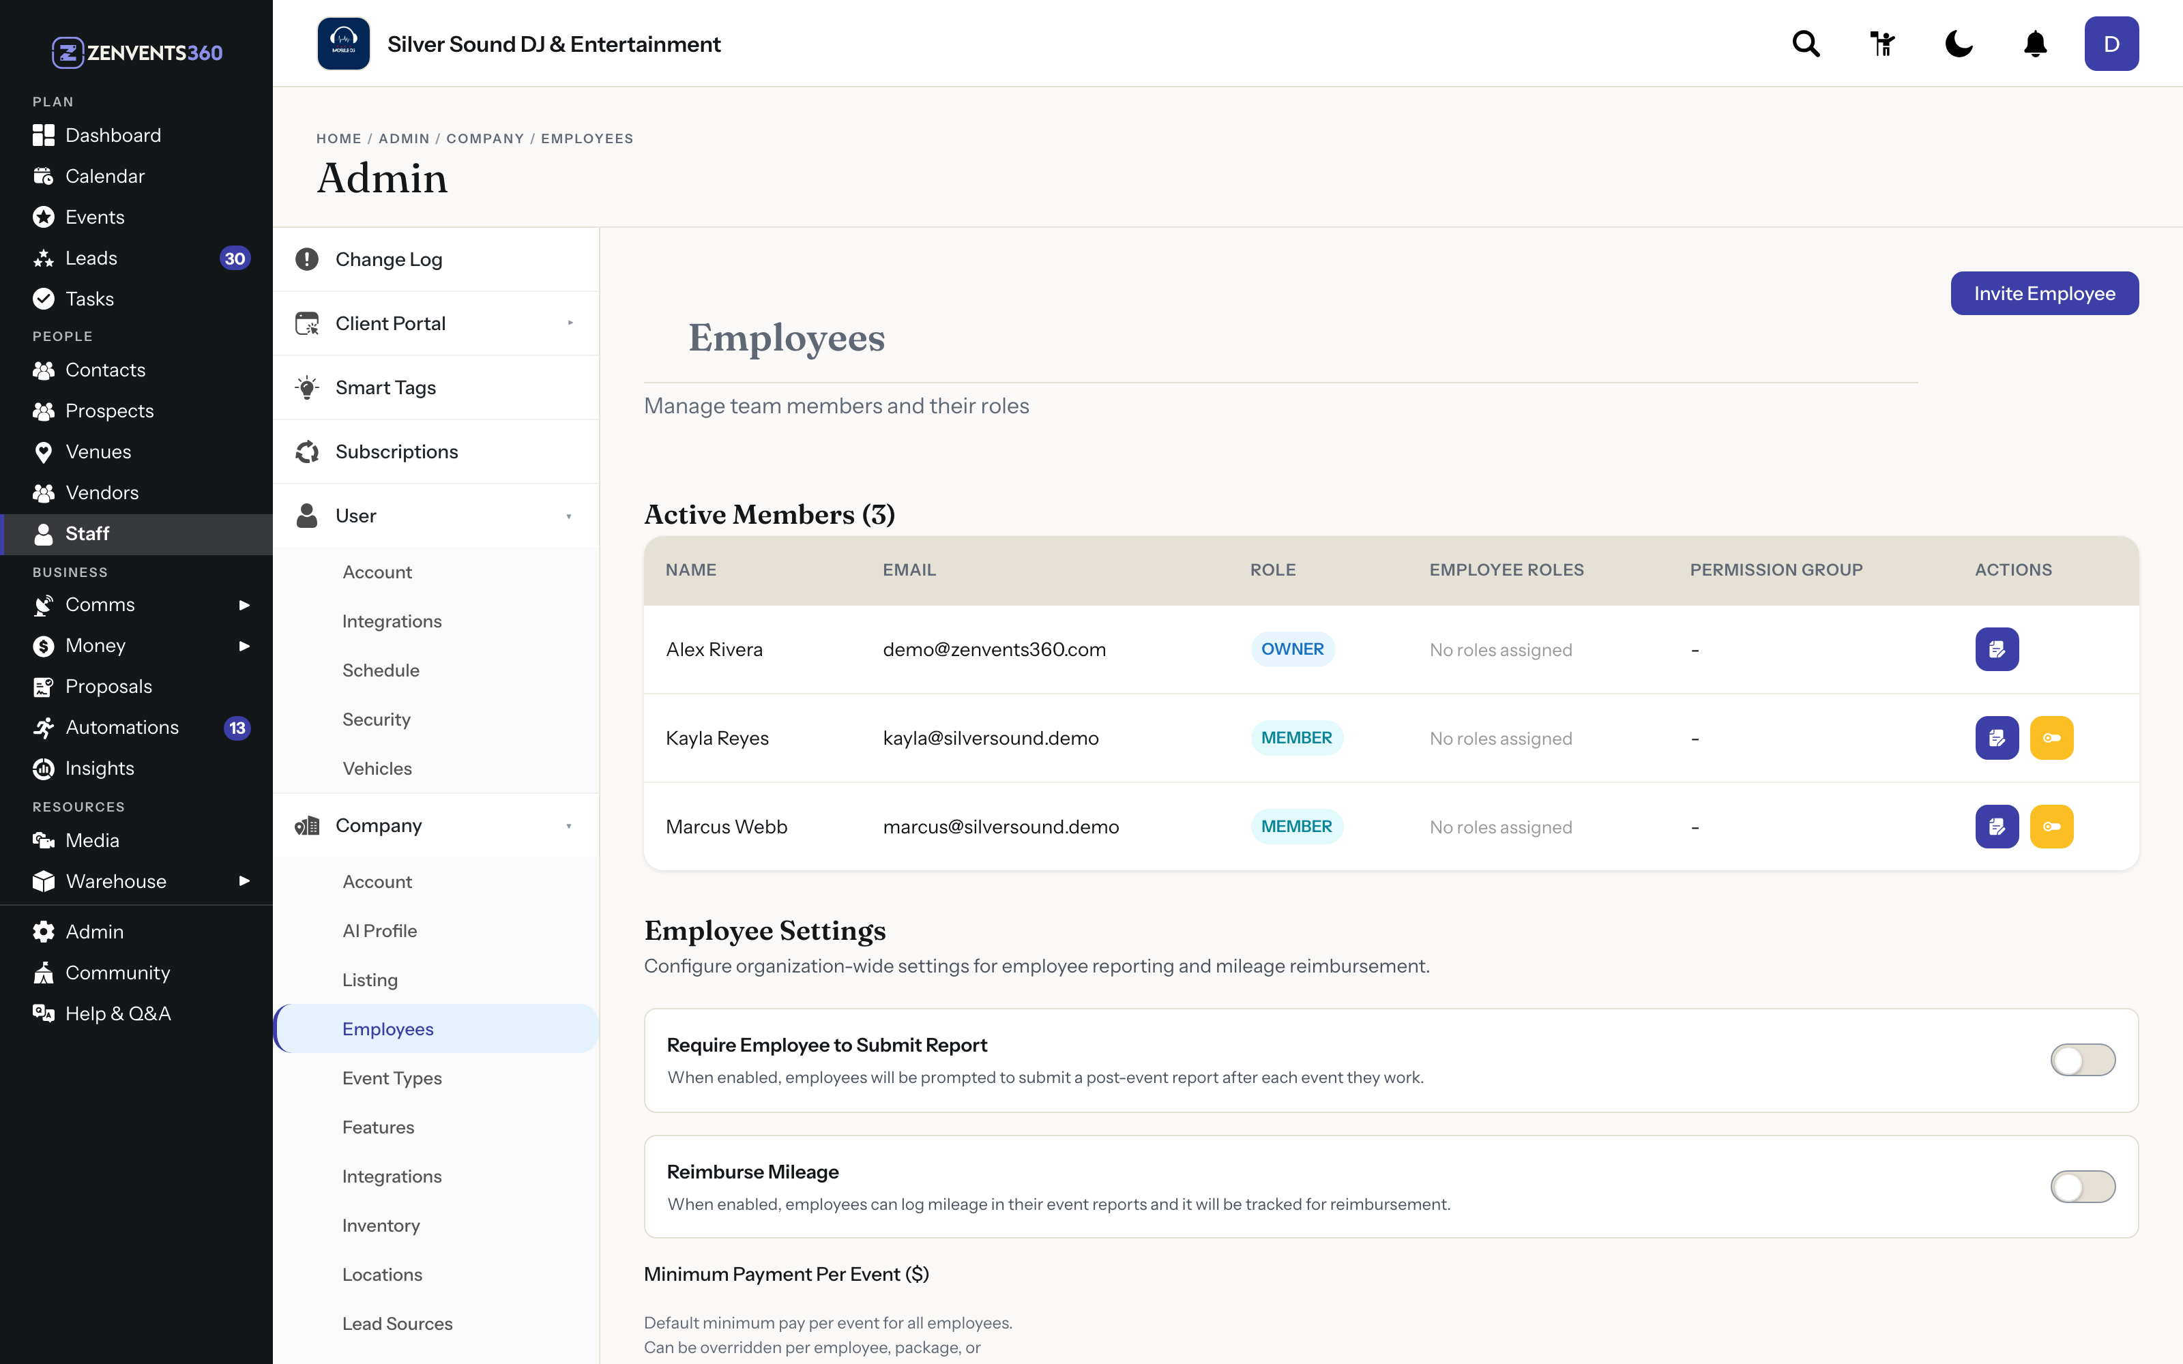This screenshot has width=2183, height=1364.
Task: Open Insights from sidebar
Action: (x=136, y=769)
